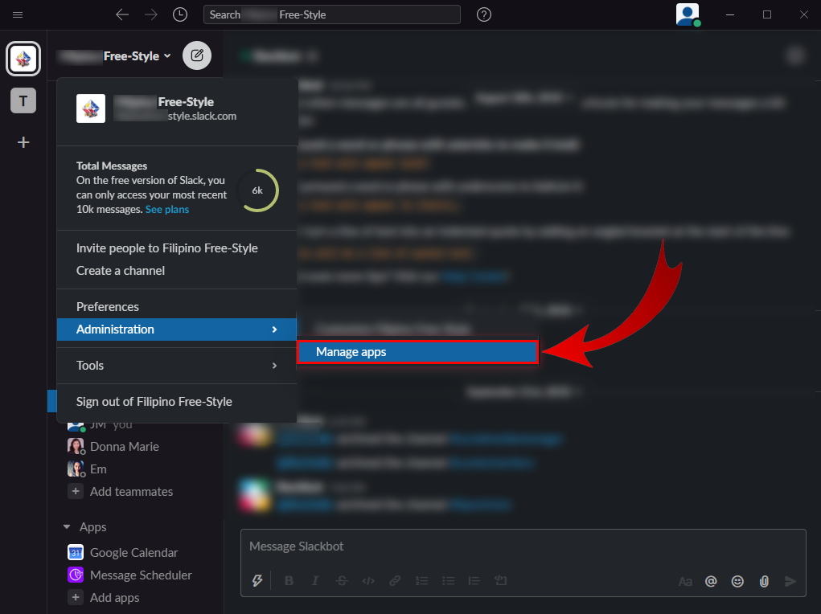Choose Invite people to Filipino Free-Style
The height and width of the screenshot is (614, 821).
point(177,248)
